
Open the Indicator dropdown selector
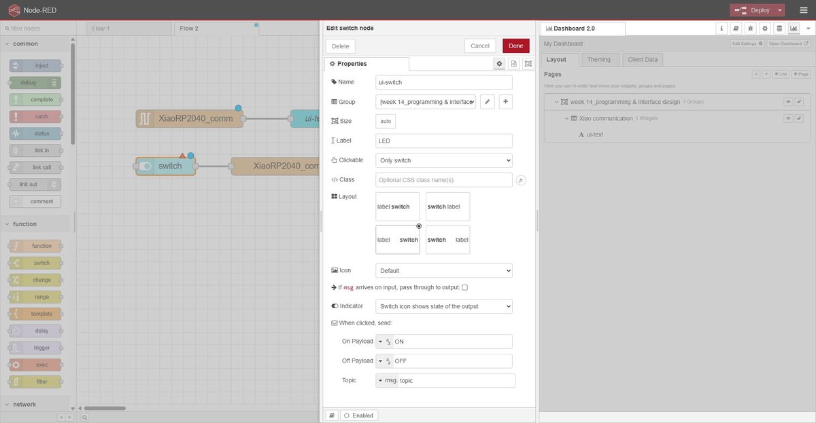coord(444,306)
